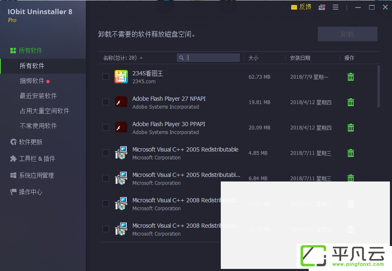
Task: Sort list by the 安装日期 column header
Action: (300, 58)
